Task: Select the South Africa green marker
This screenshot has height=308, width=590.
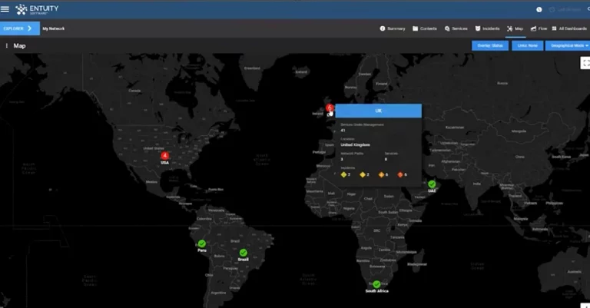Action: pos(376,284)
